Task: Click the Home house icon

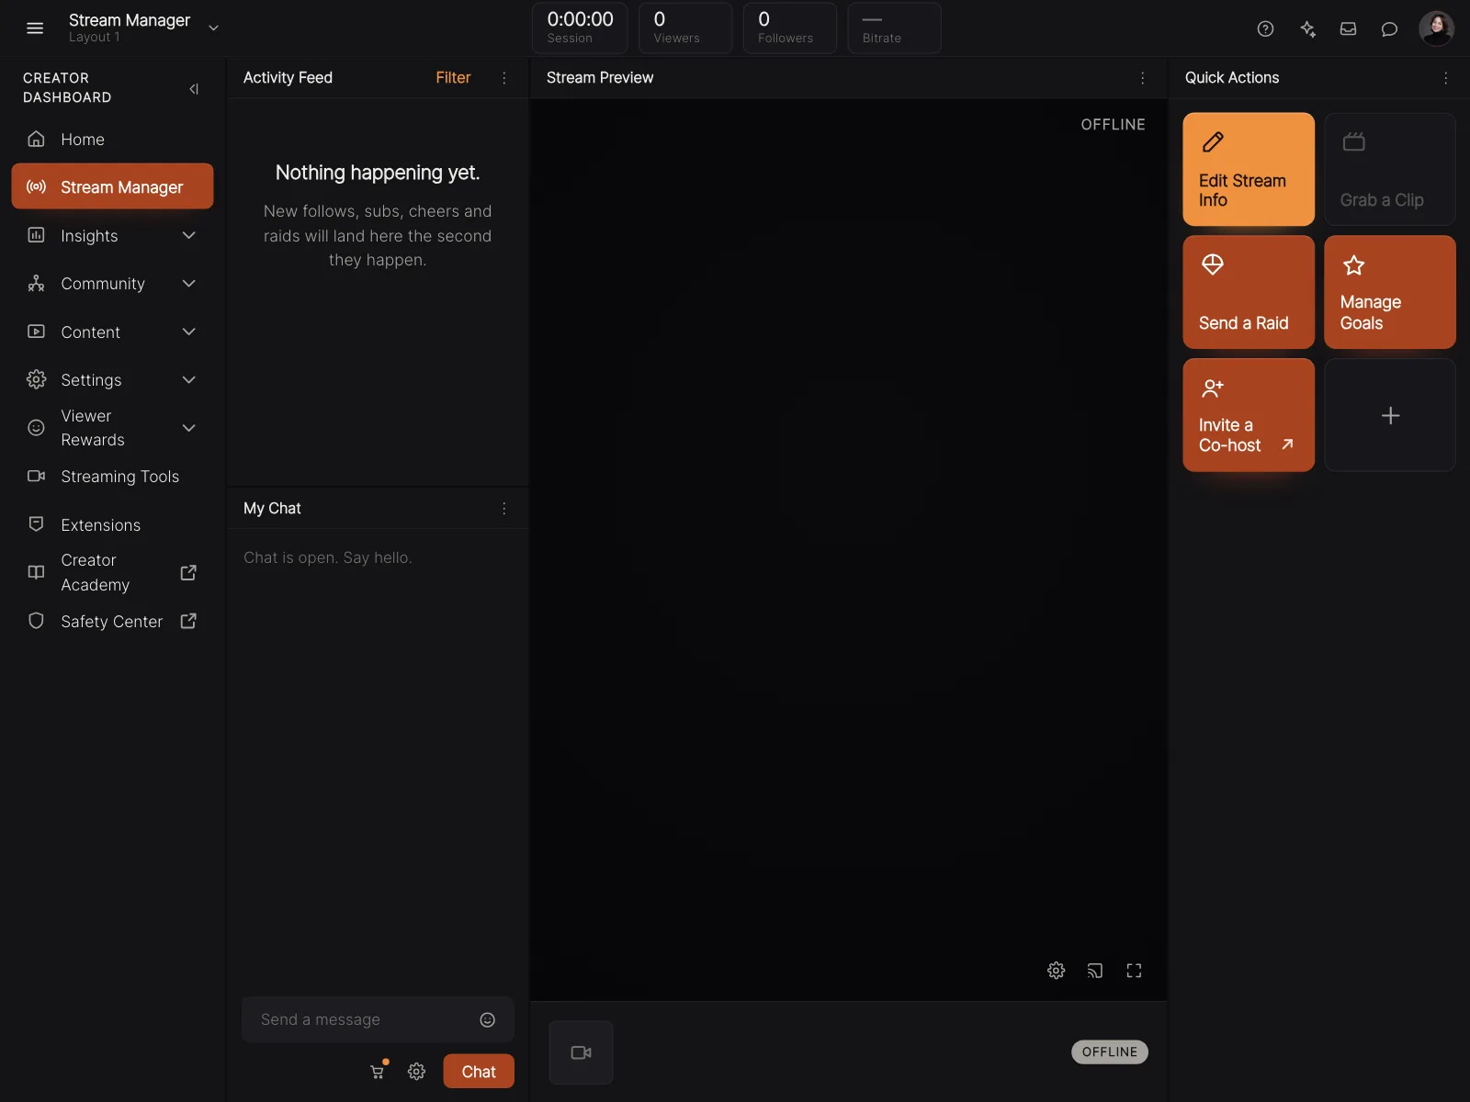Action: [36, 139]
